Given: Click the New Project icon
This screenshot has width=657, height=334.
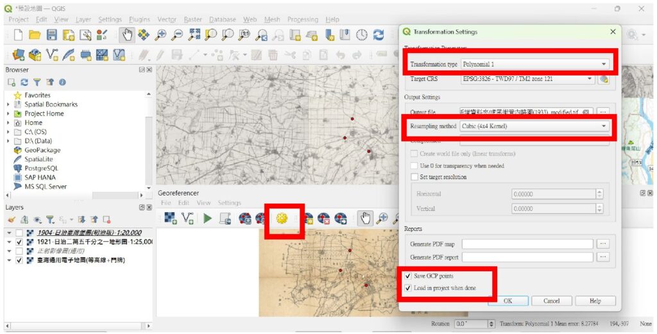Looking at the screenshot, I should coord(18,35).
